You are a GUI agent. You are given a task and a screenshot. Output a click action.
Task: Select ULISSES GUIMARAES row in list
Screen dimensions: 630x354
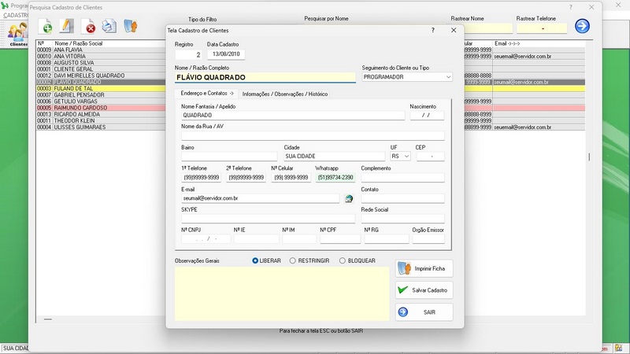[x=101, y=127]
